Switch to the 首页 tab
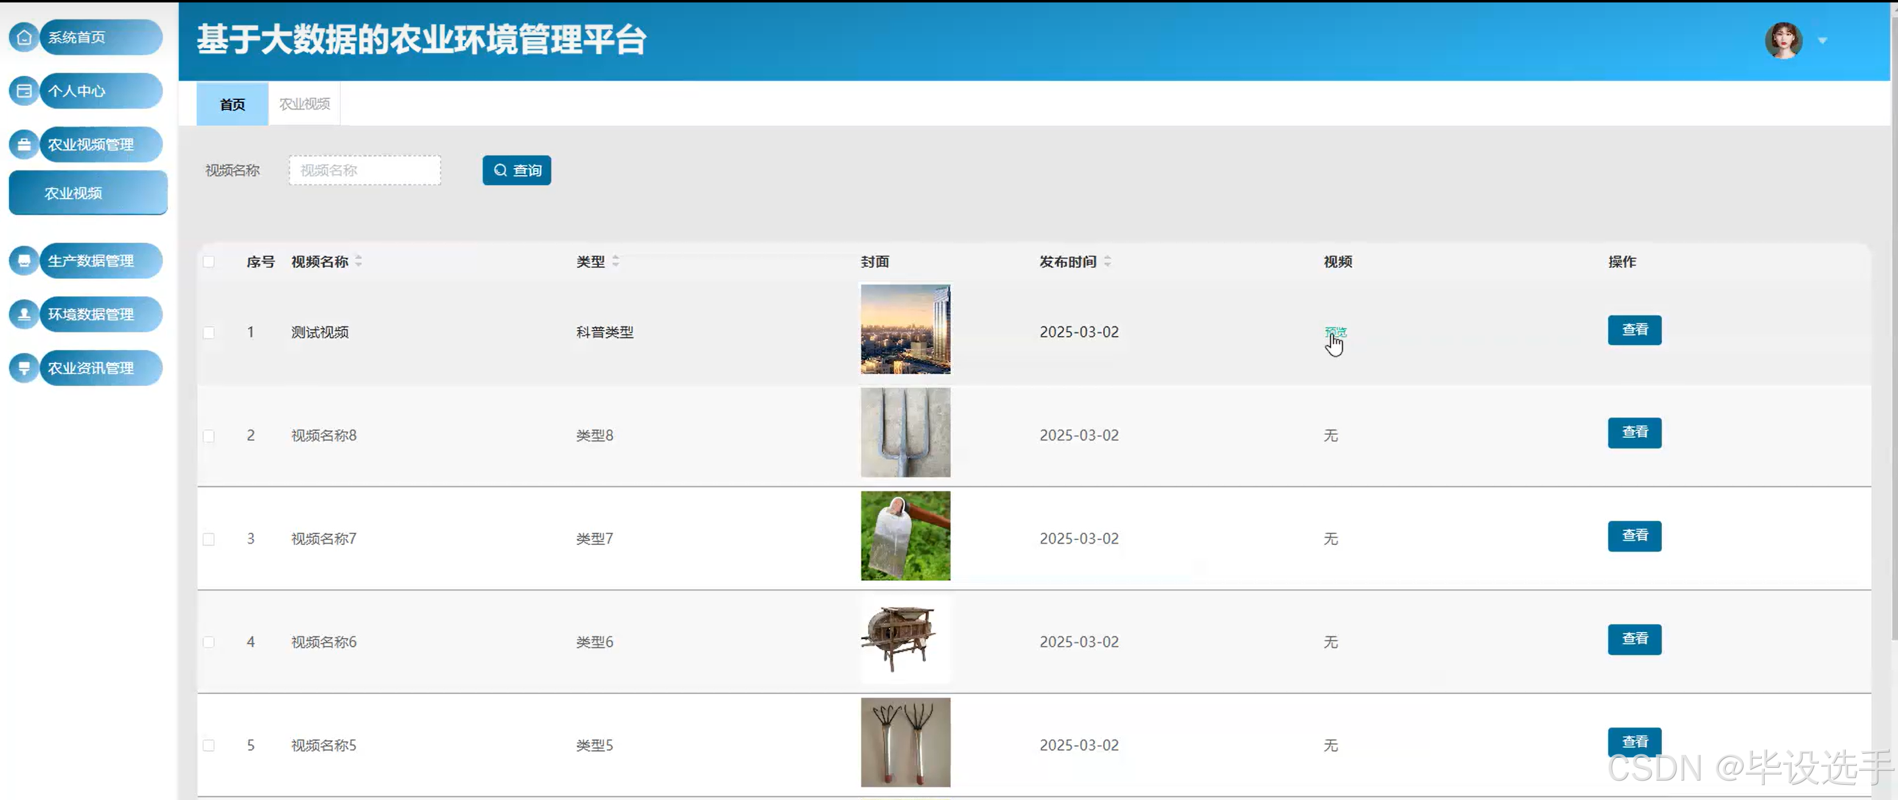The width and height of the screenshot is (1898, 800). [x=231, y=104]
